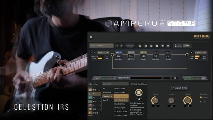Select the Acoustic IR subcategory
This screenshot has width=213, height=120.
pos(107,92)
